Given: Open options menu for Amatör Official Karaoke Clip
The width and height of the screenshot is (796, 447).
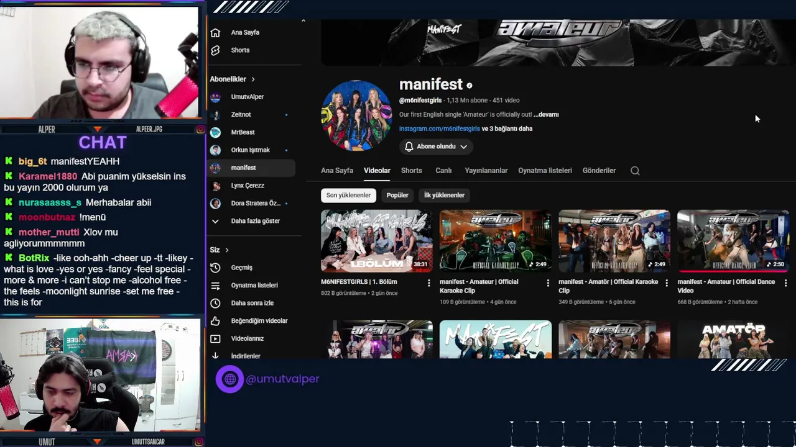Looking at the screenshot, I should click(666, 283).
